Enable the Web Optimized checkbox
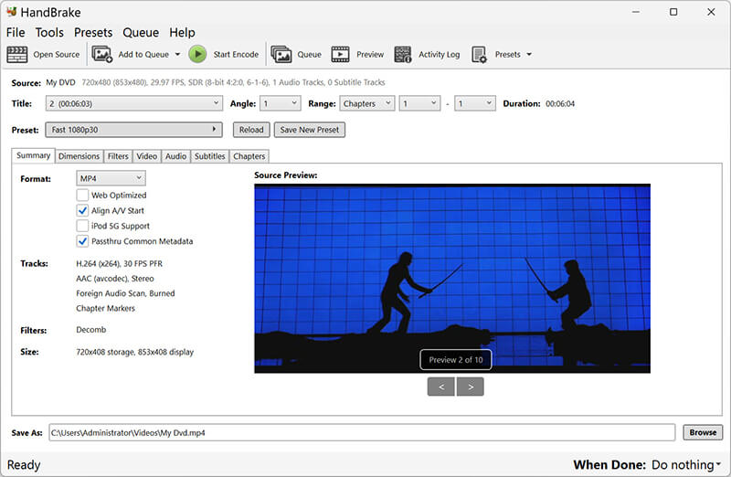The image size is (731, 477). [x=82, y=195]
